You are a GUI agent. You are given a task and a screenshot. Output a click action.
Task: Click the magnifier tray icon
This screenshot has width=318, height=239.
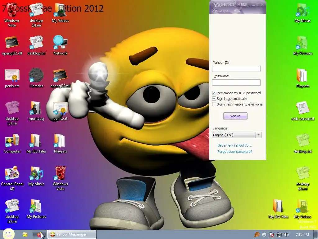[257, 235]
